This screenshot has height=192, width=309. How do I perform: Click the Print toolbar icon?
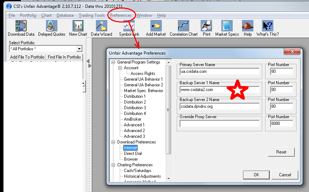tap(206, 26)
